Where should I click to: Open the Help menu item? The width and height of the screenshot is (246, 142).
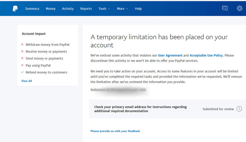click(138, 9)
